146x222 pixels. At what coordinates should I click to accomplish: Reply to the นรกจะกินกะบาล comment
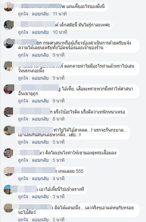pos(40,142)
